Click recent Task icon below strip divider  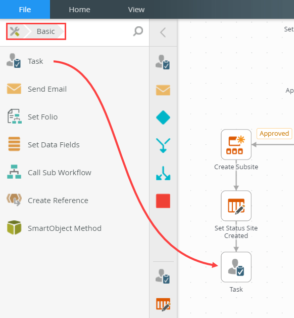[163, 276]
